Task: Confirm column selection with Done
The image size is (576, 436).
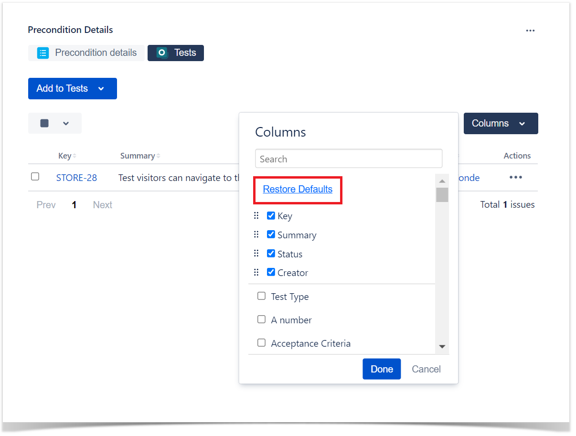Action: pyautogui.click(x=382, y=369)
